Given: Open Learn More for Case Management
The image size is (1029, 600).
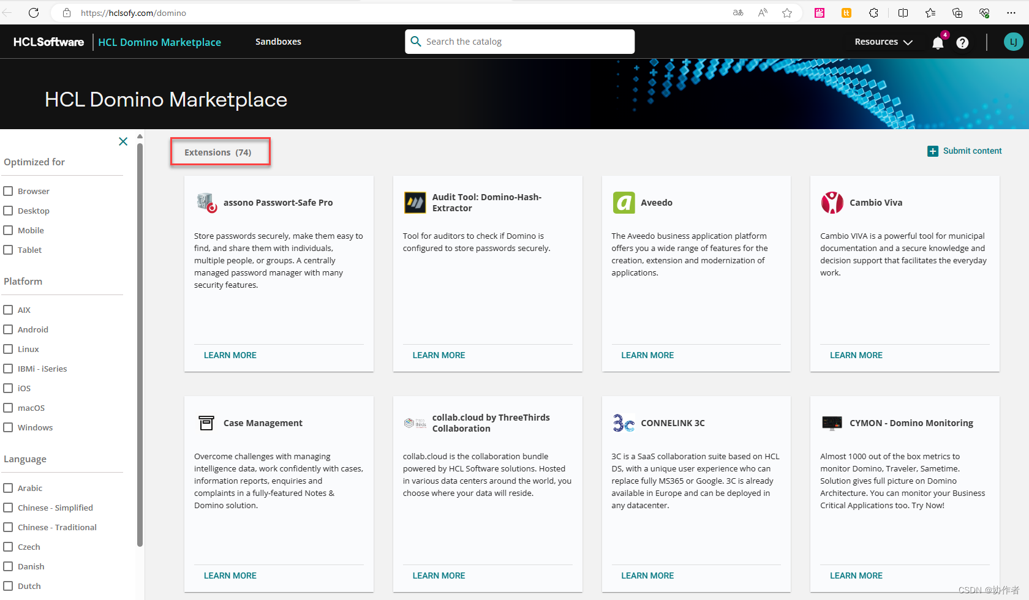Looking at the screenshot, I should (230, 576).
